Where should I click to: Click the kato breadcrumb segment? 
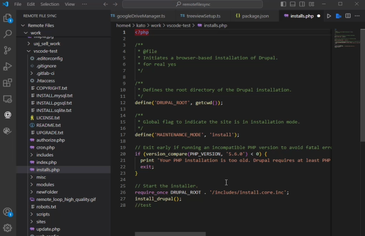point(141,26)
